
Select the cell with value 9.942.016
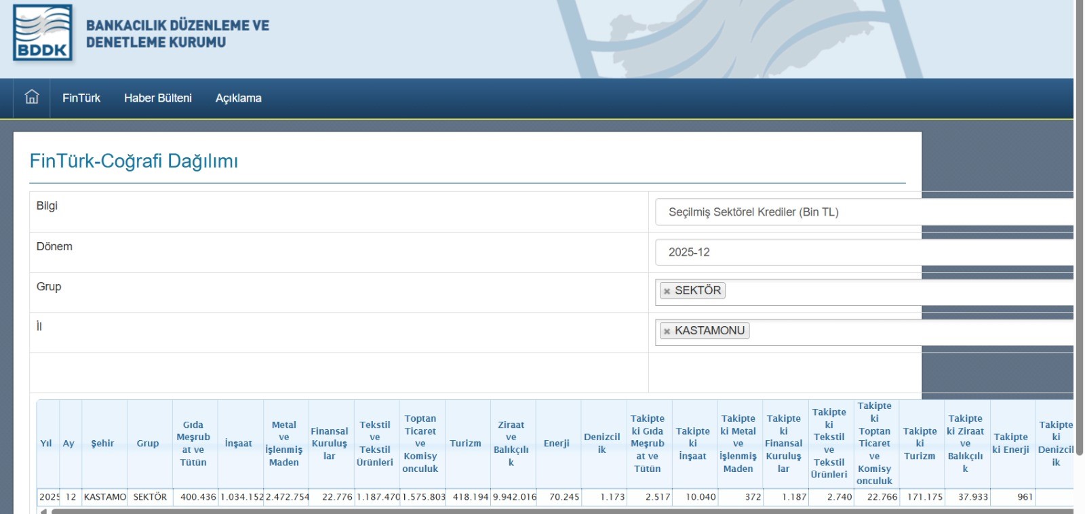(x=514, y=497)
